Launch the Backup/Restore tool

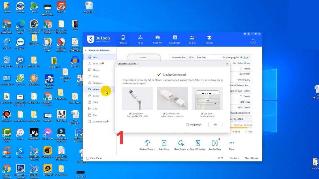[x=147, y=145]
